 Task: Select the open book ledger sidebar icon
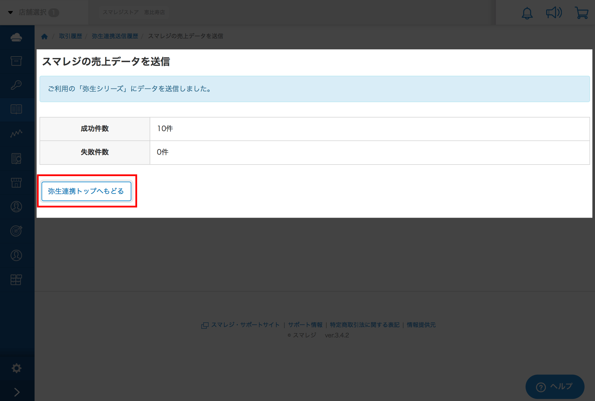16,109
